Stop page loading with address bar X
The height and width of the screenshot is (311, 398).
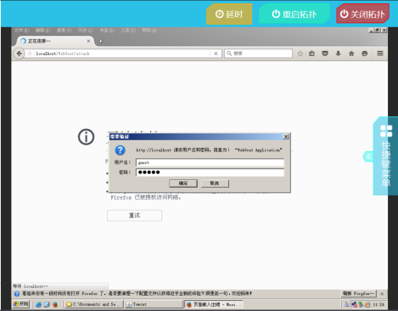216,54
